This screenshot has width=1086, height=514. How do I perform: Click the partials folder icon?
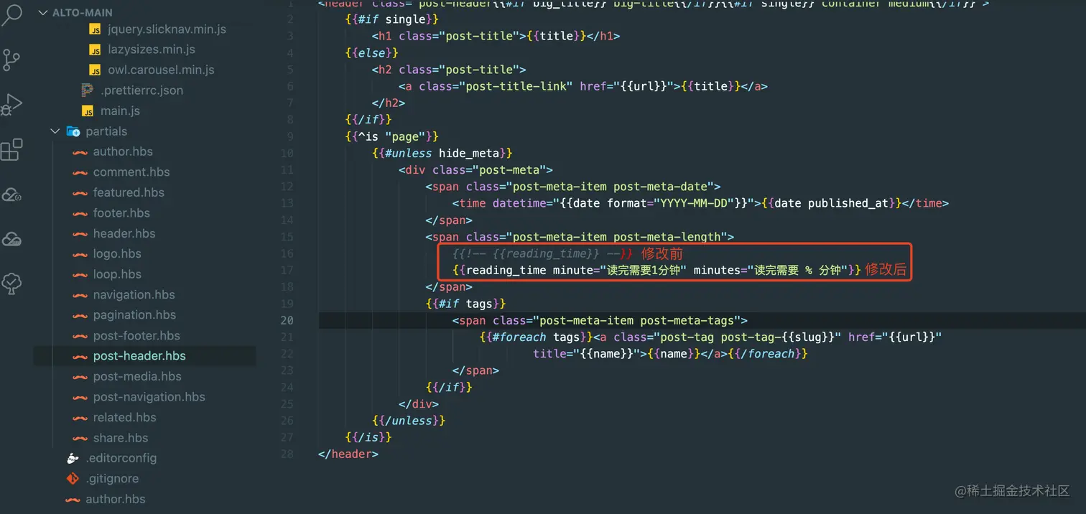[x=73, y=131]
